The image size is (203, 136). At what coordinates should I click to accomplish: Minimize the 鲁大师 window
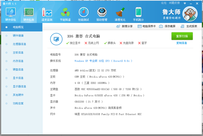tap(191, 4)
